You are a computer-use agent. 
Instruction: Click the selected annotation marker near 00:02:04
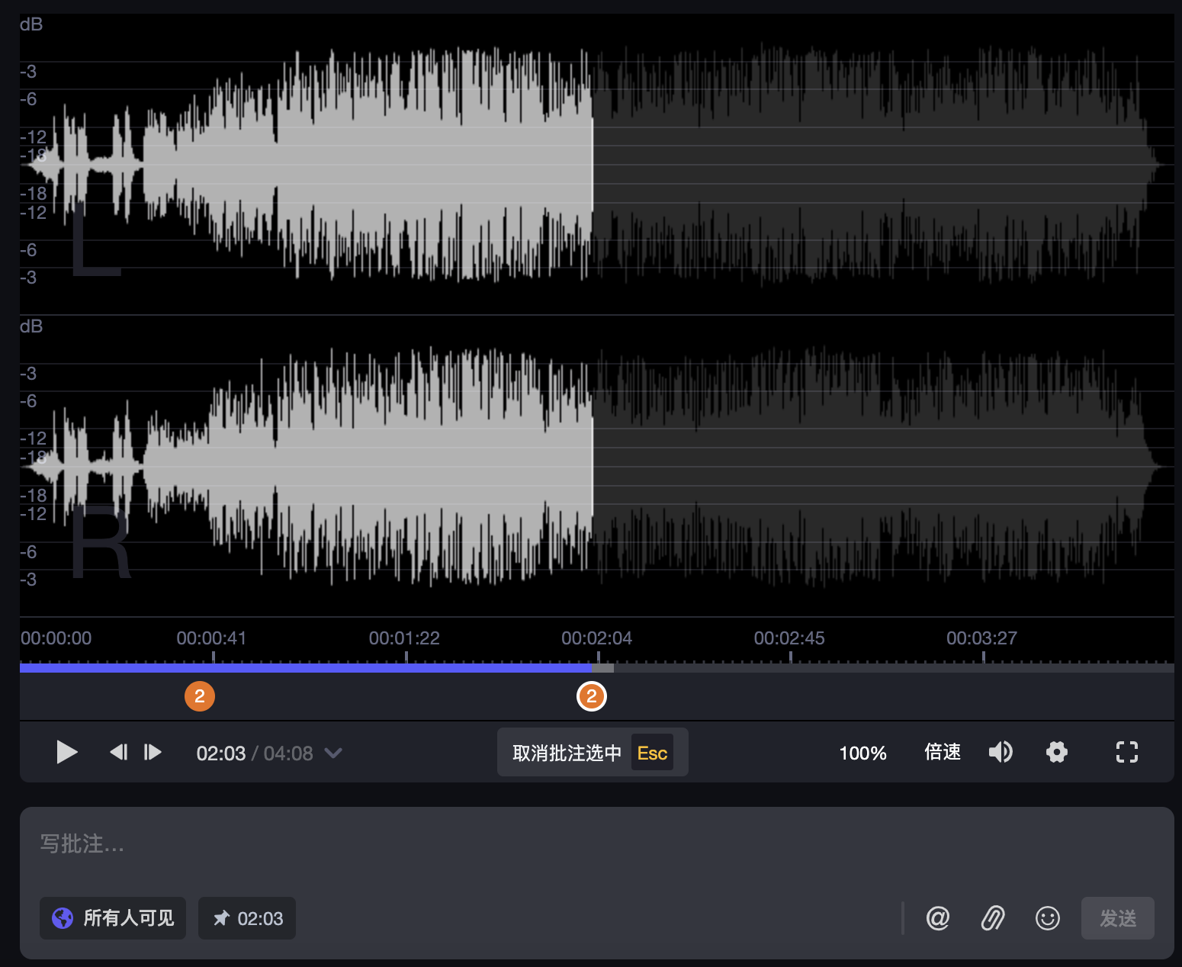click(592, 696)
